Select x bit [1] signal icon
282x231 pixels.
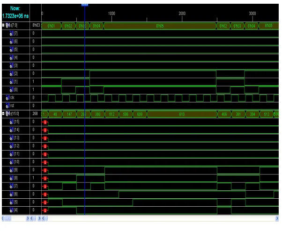coord(12,82)
